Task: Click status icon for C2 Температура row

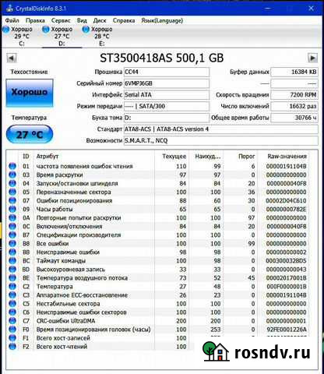Action: pyautogui.click(x=12, y=286)
